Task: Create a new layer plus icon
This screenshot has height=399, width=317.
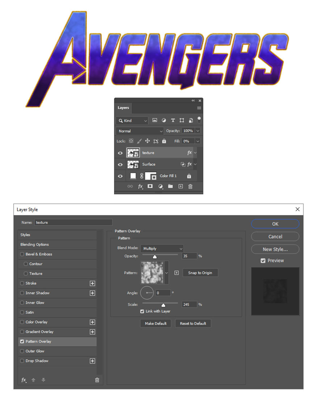Action: [180, 186]
